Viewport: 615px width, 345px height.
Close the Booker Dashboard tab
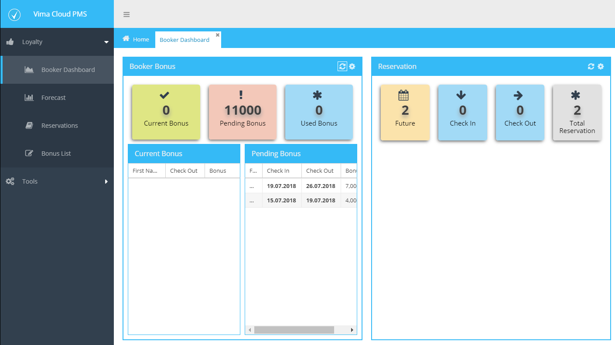tap(218, 35)
